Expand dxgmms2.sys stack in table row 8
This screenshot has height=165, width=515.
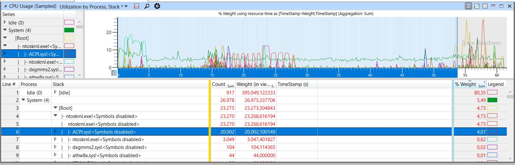pyautogui.click(x=55, y=147)
